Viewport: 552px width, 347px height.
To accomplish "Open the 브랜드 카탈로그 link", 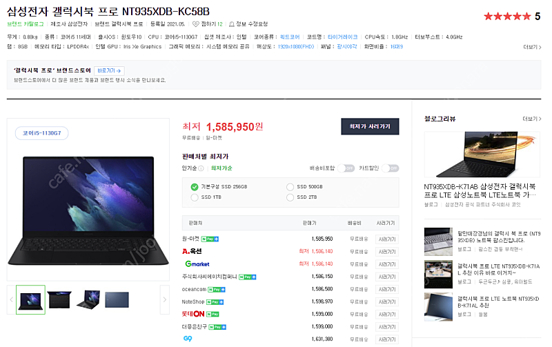I will click(26, 24).
